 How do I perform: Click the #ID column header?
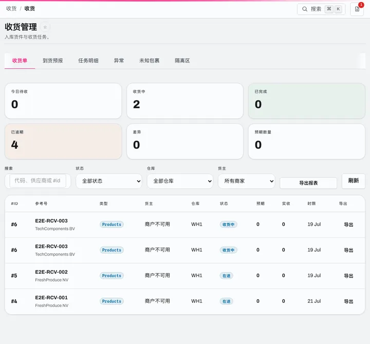(14, 204)
